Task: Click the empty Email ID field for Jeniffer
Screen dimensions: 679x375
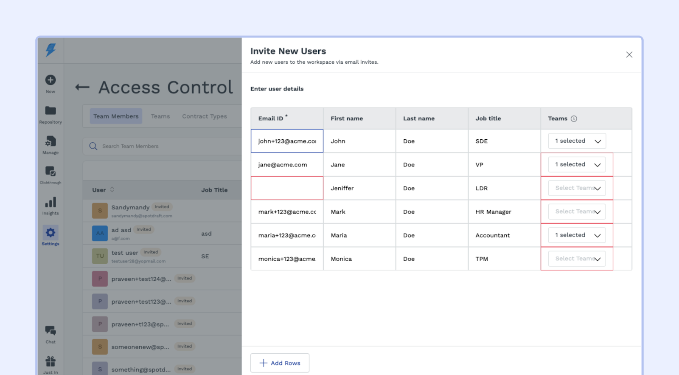Action: (287, 188)
